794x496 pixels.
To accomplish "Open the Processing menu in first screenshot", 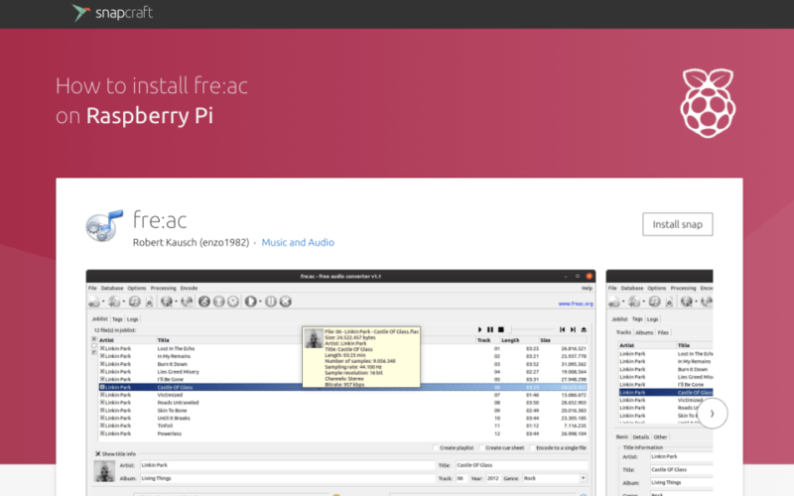I will (163, 288).
